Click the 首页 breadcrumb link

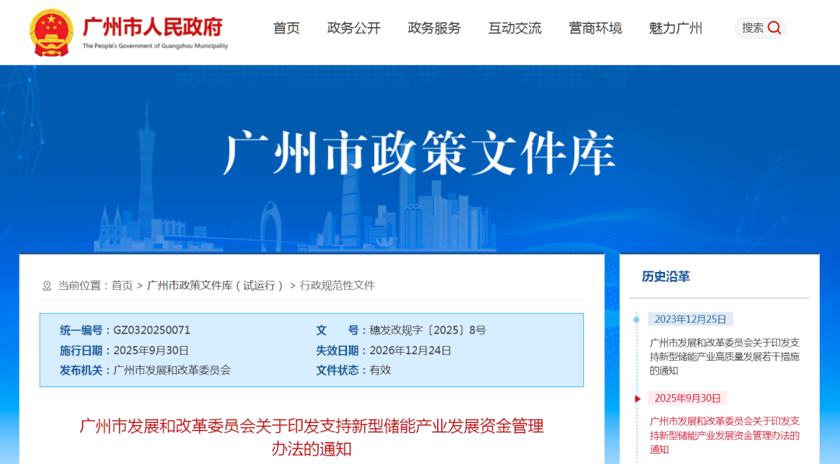tap(122, 285)
